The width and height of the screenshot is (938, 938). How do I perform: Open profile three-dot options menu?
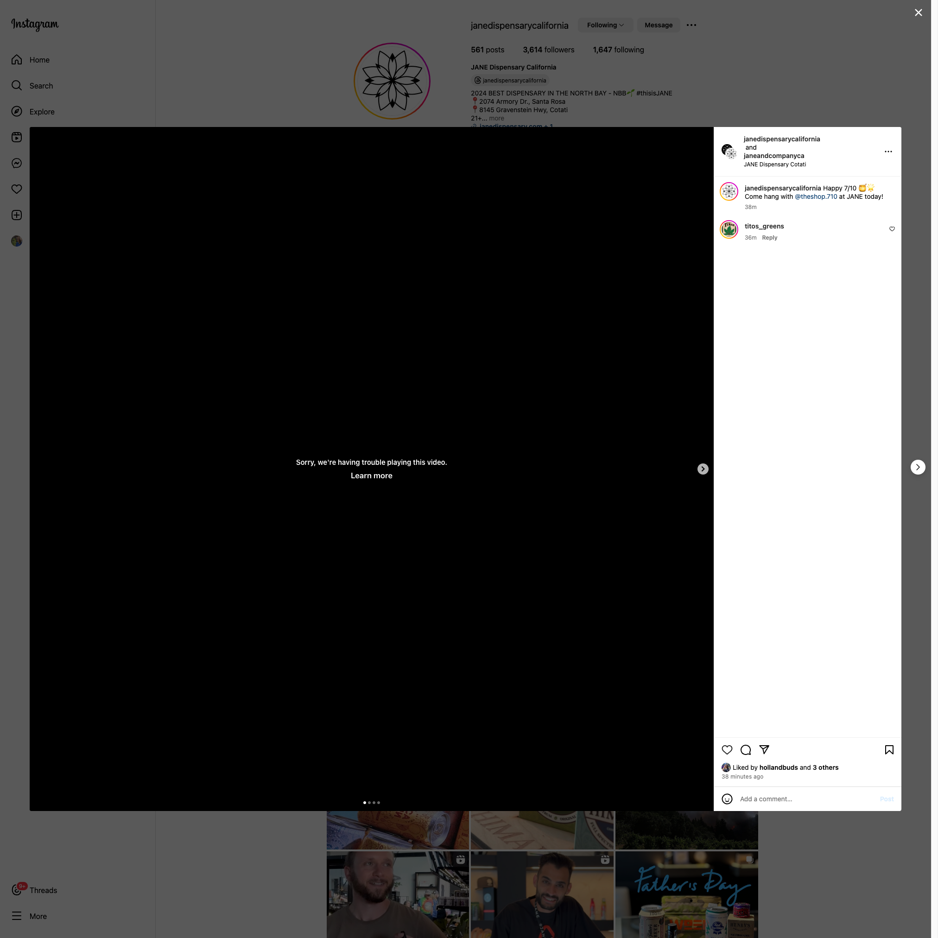pyautogui.click(x=691, y=25)
